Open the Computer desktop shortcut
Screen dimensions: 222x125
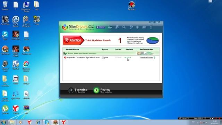pos(26,7)
